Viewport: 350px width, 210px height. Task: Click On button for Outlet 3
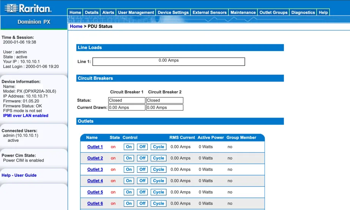[129, 170]
